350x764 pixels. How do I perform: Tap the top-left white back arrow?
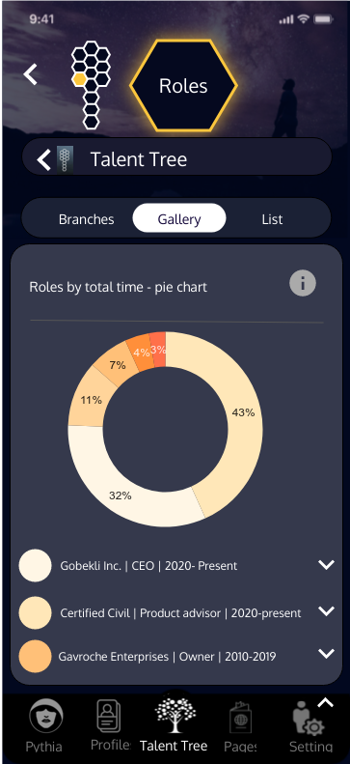pyautogui.click(x=30, y=74)
